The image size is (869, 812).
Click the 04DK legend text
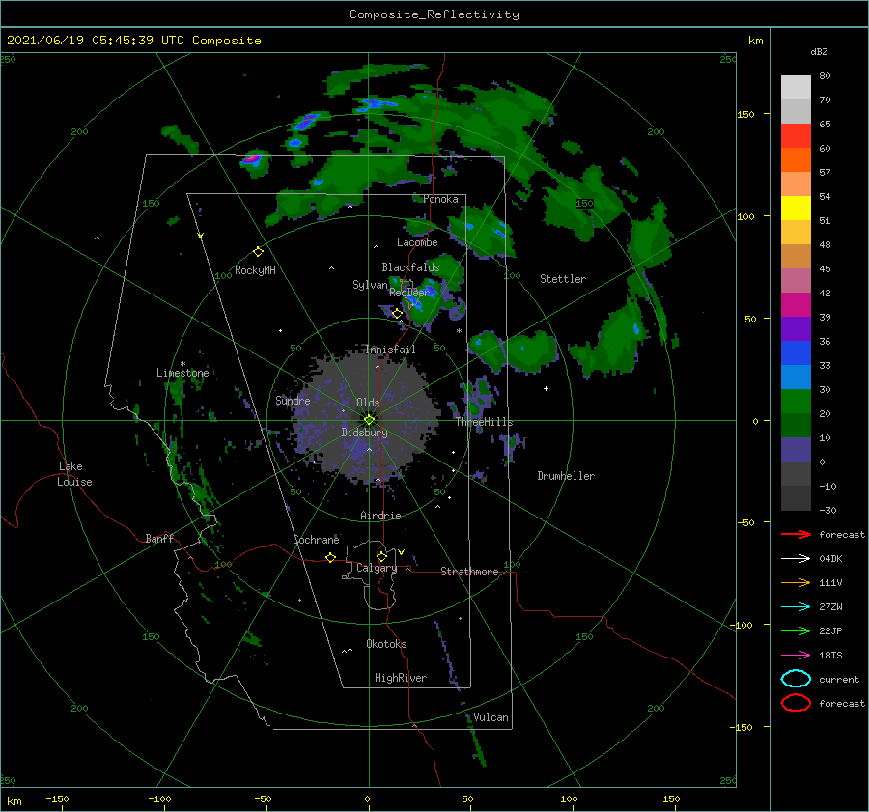(x=830, y=558)
